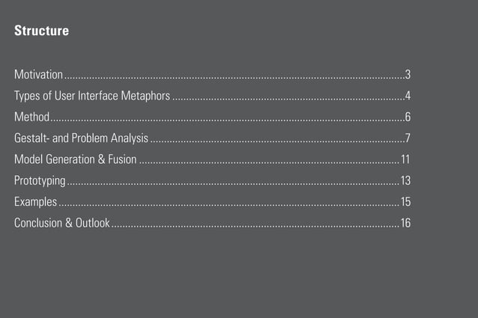Viewport: 478px width, 318px height.
Task: Click page number 3 next to Motivation
Action: (408, 75)
